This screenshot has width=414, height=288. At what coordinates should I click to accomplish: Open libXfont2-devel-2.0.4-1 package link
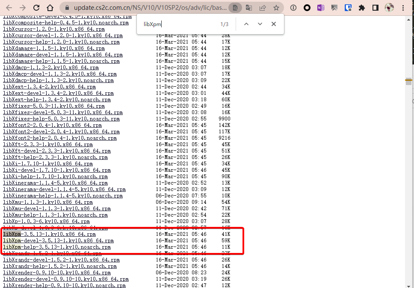click(61, 132)
